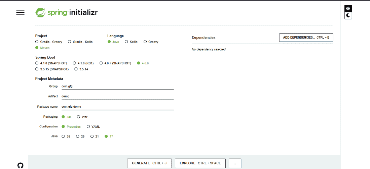
Task: Click the Project Metadata heading
Action: pos(49,78)
